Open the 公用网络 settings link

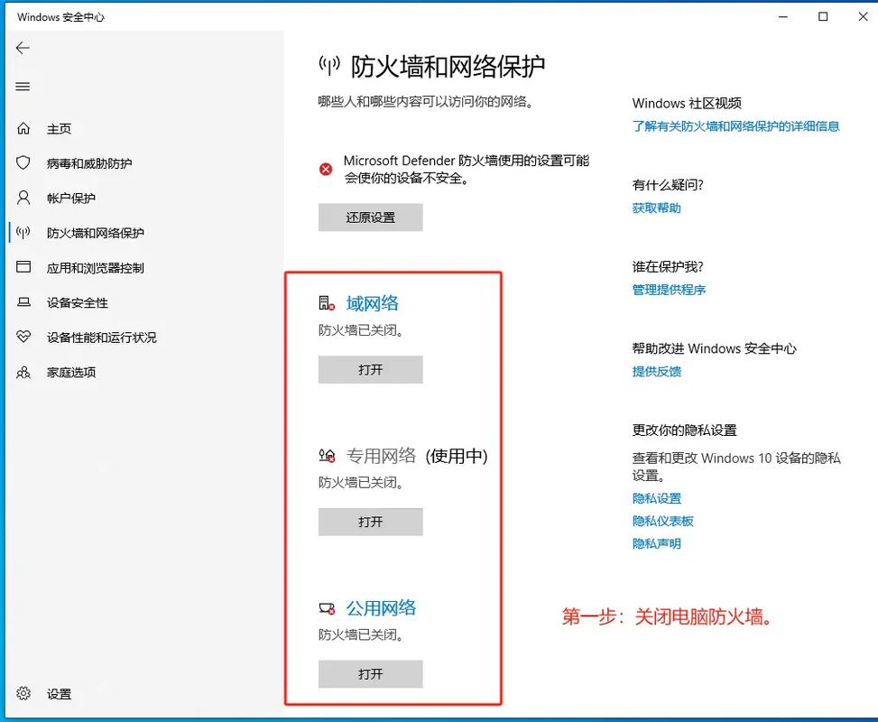[382, 608]
